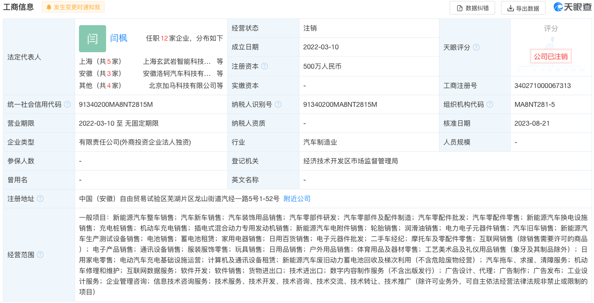
Task: Click help icon next to 注册资本
Action: 265,66
